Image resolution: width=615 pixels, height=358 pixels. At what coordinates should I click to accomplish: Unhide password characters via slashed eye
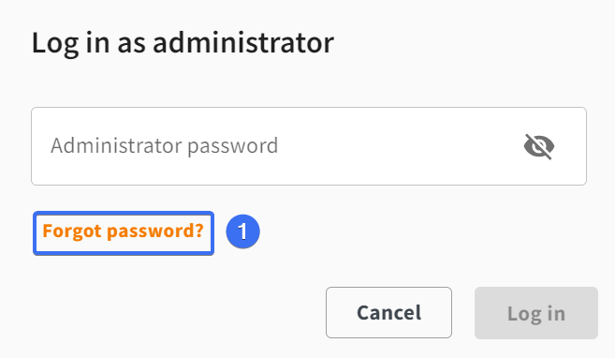539,146
